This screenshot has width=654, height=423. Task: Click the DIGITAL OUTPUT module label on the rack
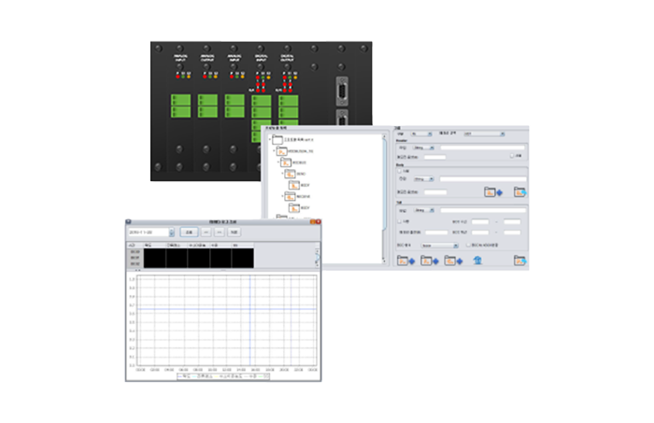pos(287,58)
